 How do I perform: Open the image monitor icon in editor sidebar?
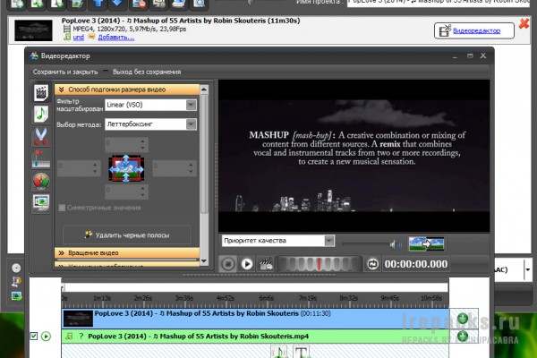pyautogui.click(x=41, y=202)
